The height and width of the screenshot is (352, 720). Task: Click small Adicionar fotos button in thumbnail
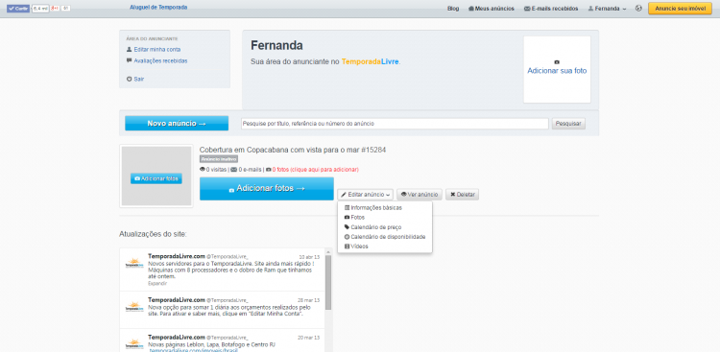point(156,178)
